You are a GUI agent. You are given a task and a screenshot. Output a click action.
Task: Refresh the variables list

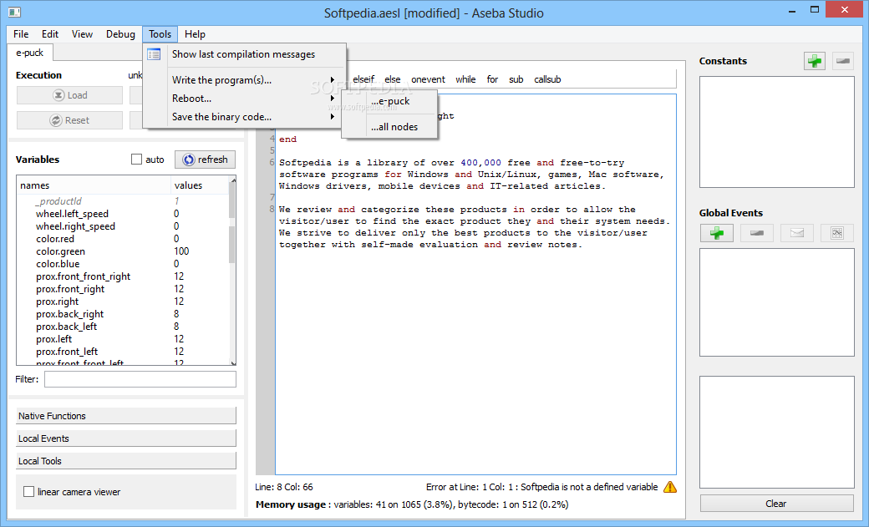[205, 160]
